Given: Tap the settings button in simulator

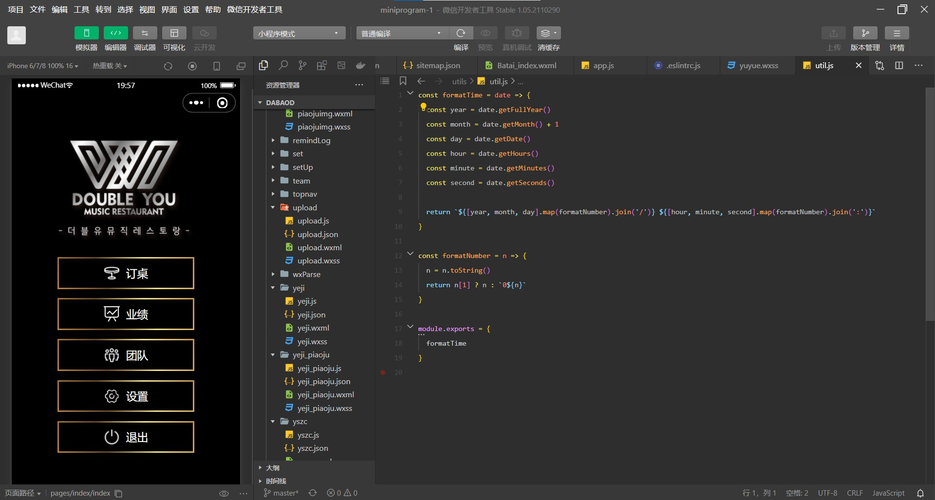Looking at the screenshot, I should pyautogui.click(x=126, y=396).
